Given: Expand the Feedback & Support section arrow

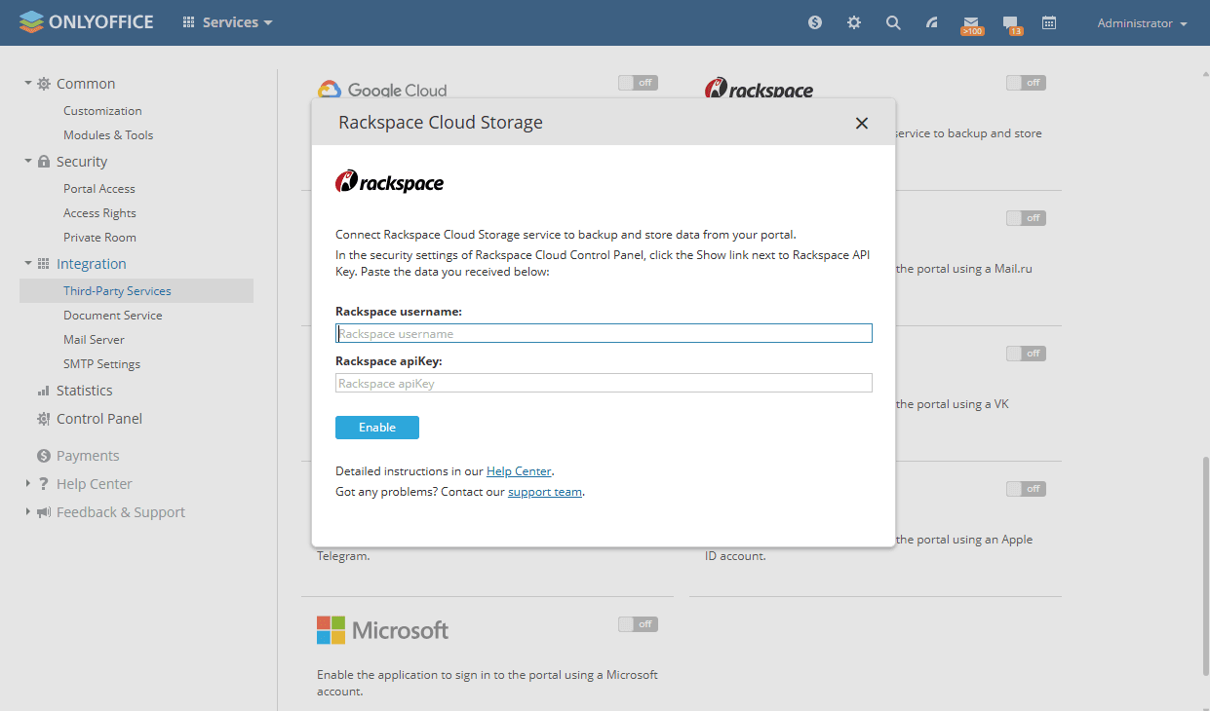Looking at the screenshot, I should coord(28,511).
